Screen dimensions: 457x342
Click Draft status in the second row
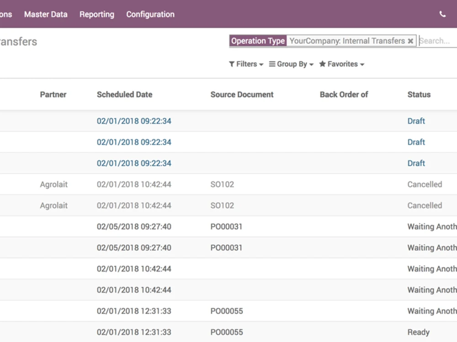416,142
